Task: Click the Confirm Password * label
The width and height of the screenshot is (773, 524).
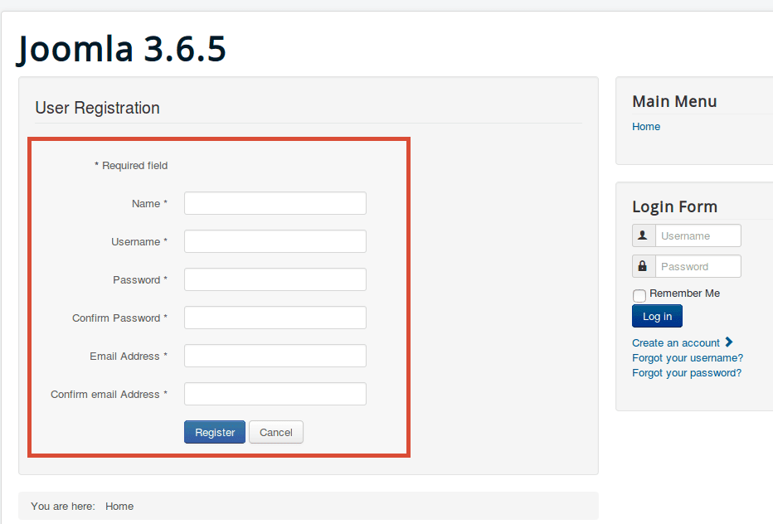Action: click(x=119, y=318)
